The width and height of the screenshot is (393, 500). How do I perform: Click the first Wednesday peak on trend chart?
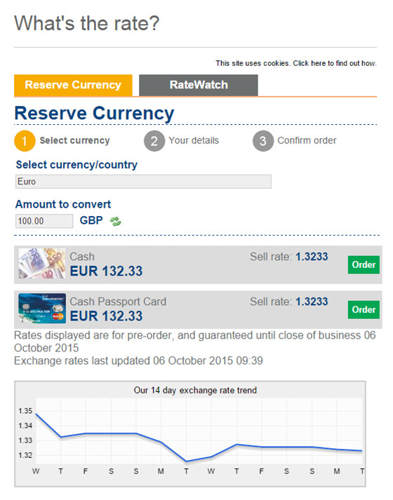(36, 414)
